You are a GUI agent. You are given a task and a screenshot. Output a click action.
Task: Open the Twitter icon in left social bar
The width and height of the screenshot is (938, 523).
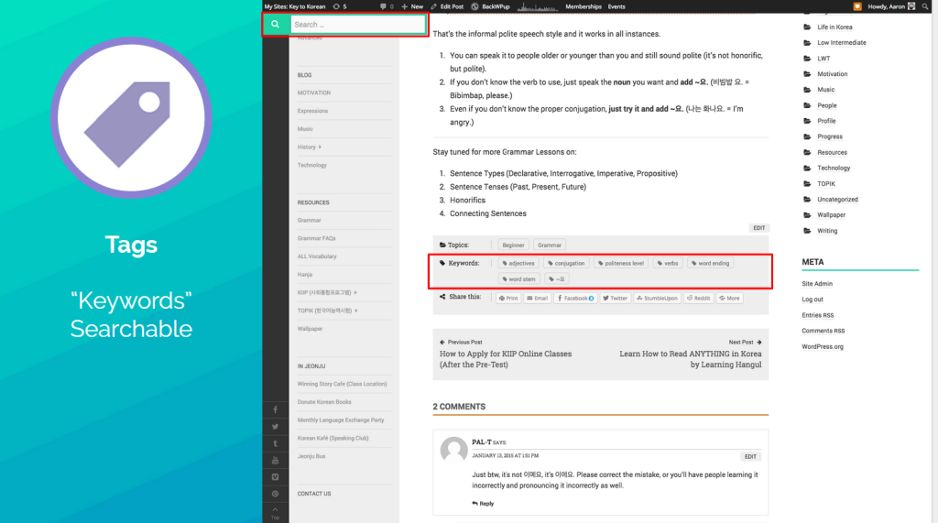point(275,426)
